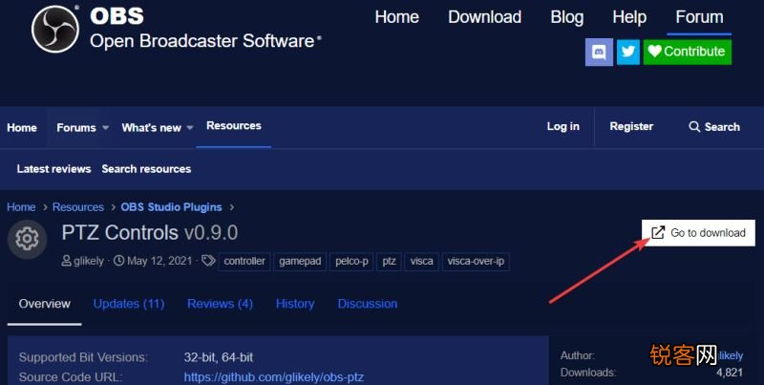
Task: Open the Discord server icon
Action: [x=599, y=52]
